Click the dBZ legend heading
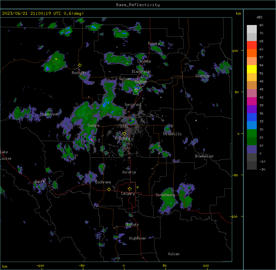This screenshot has height=270, width=276. 259,17
